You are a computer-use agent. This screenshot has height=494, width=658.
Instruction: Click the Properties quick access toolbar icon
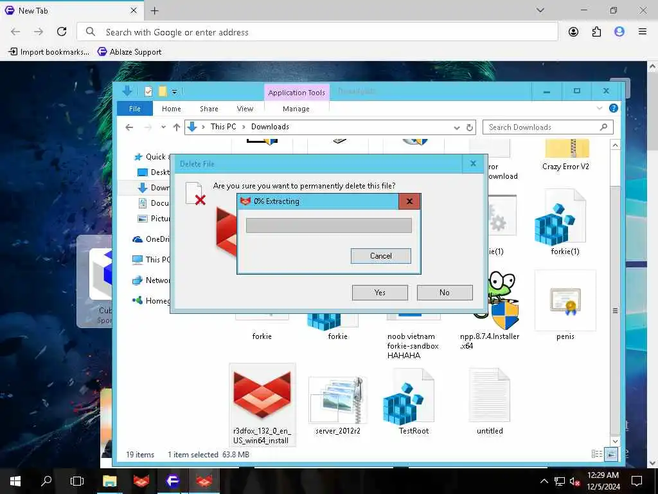148,91
